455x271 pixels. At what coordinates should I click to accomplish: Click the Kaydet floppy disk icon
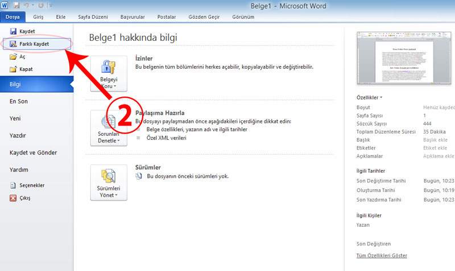[13, 31]
